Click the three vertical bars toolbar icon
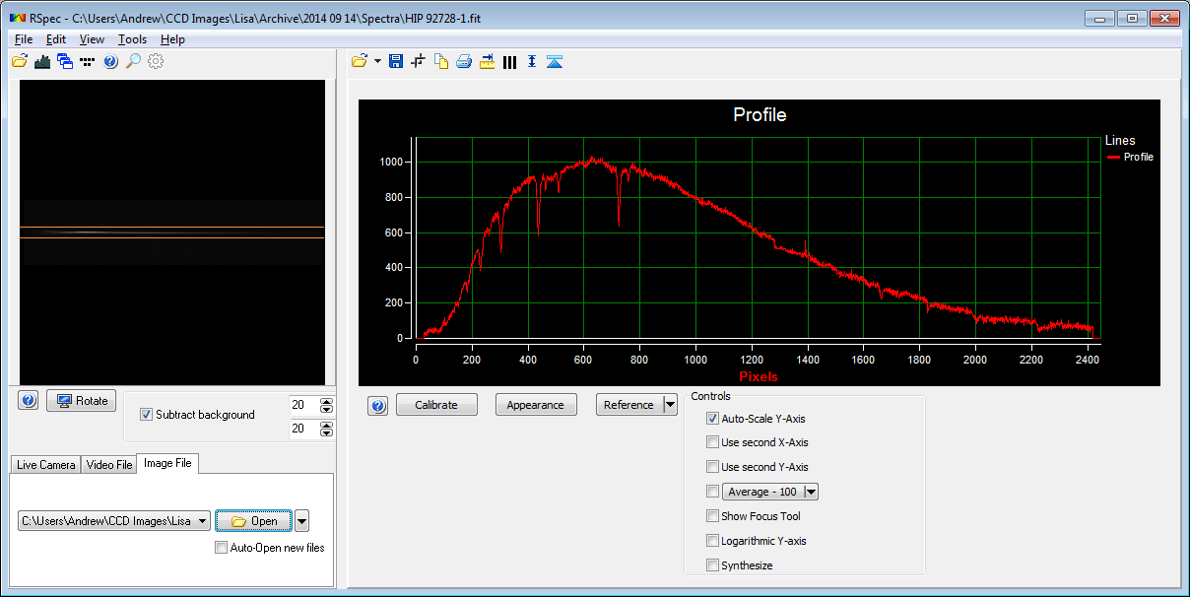The image size is (1190, 597). point(509,62)
